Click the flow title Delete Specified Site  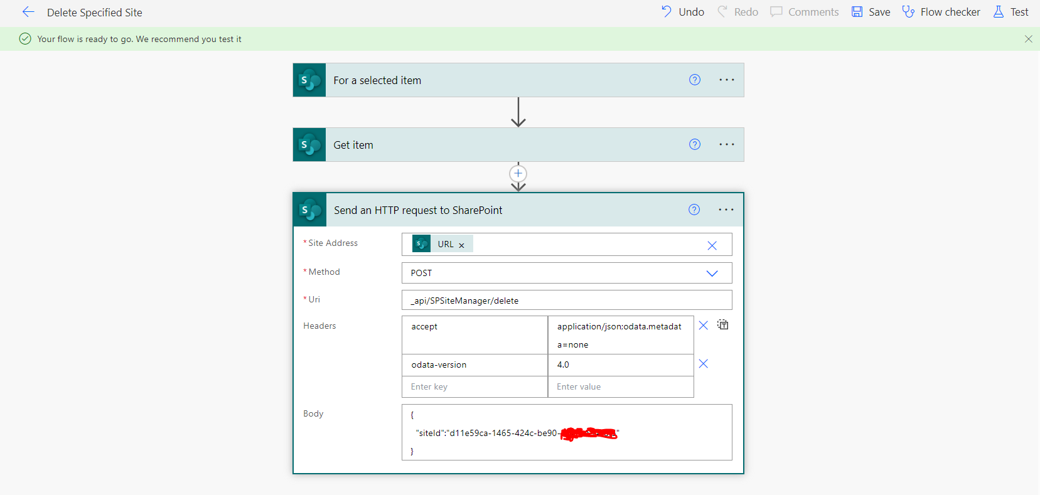95,13
